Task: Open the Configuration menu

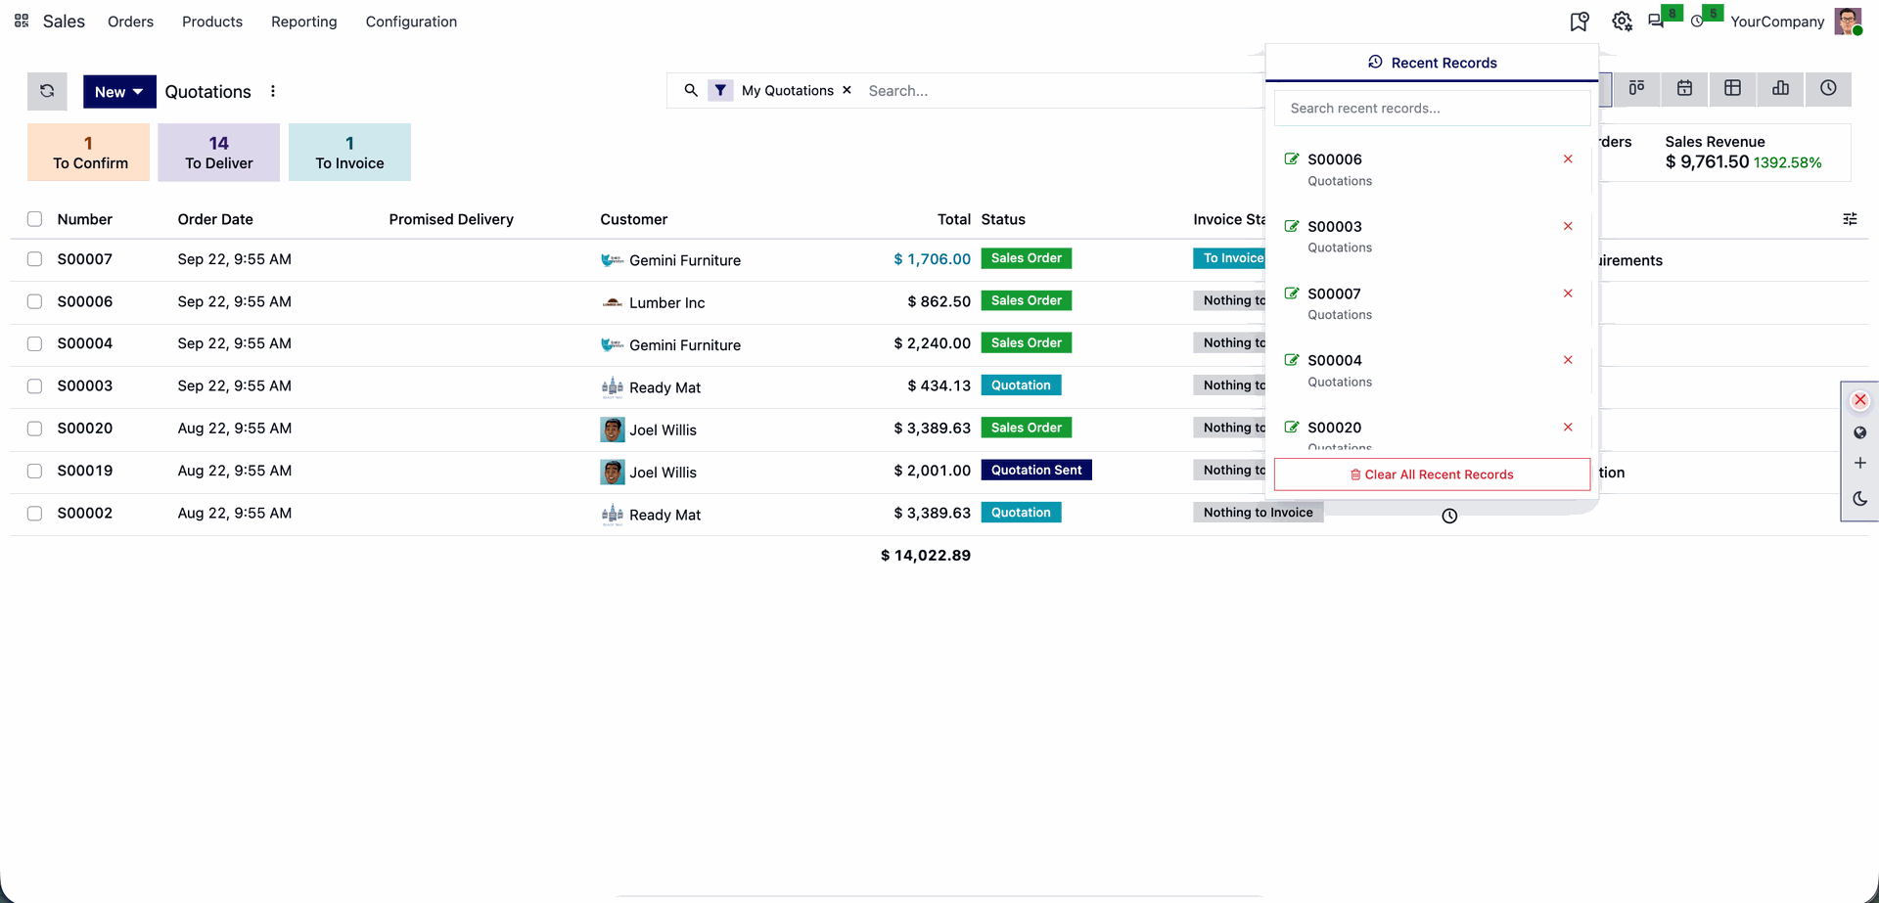Action: (411, 22)
